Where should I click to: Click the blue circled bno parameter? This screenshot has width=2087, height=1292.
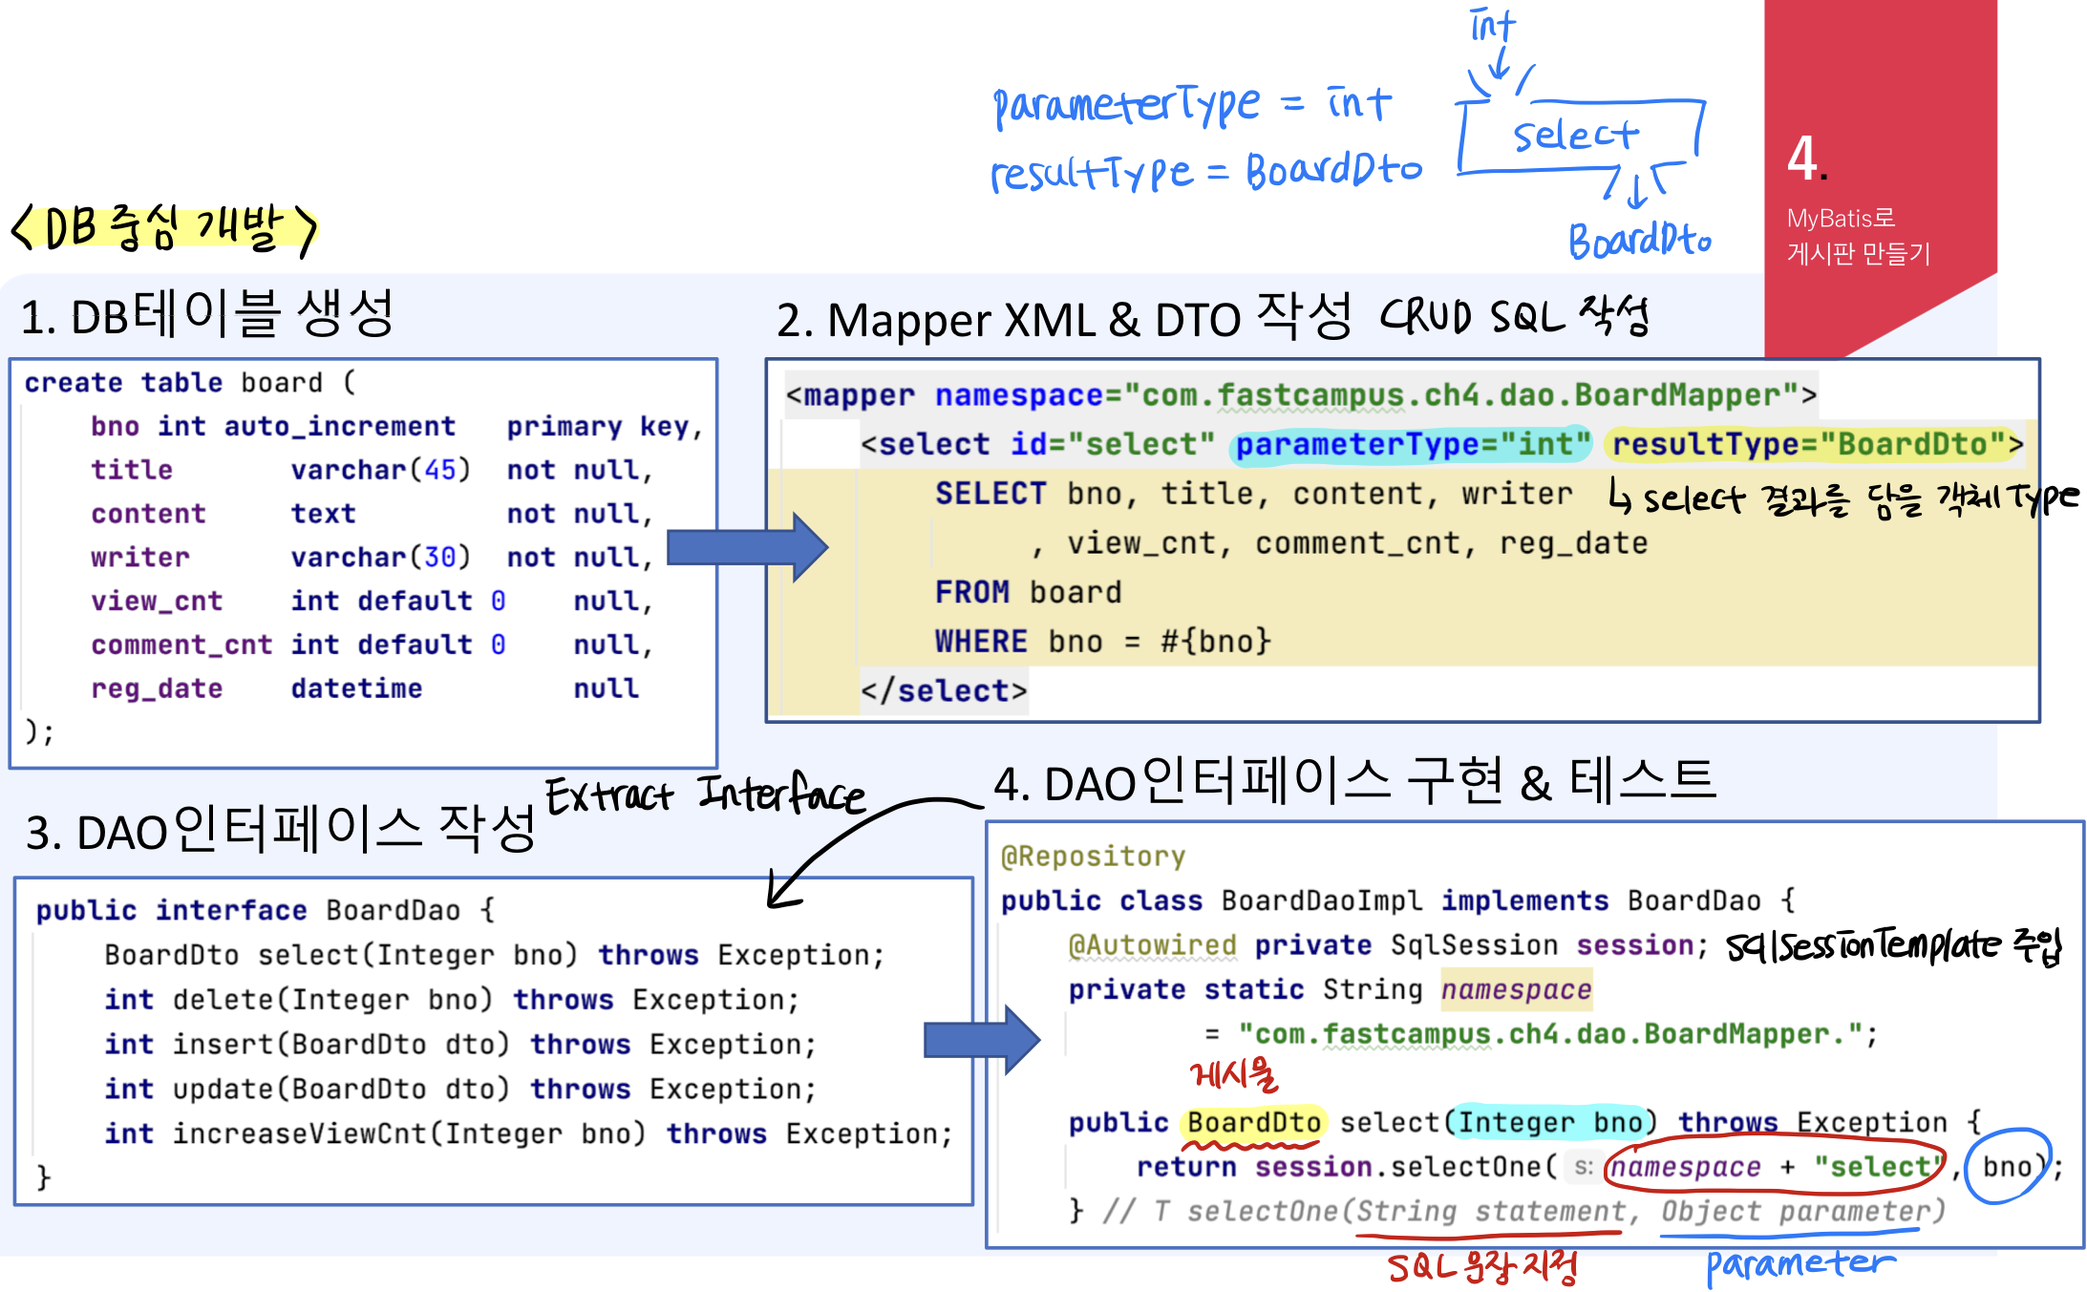(2008, 1166)
